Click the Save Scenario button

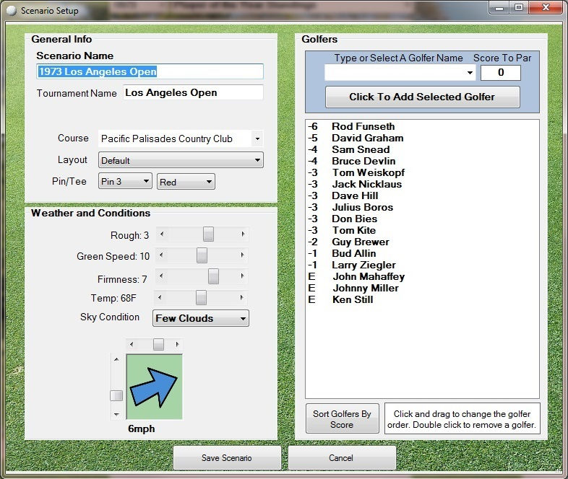227,458
